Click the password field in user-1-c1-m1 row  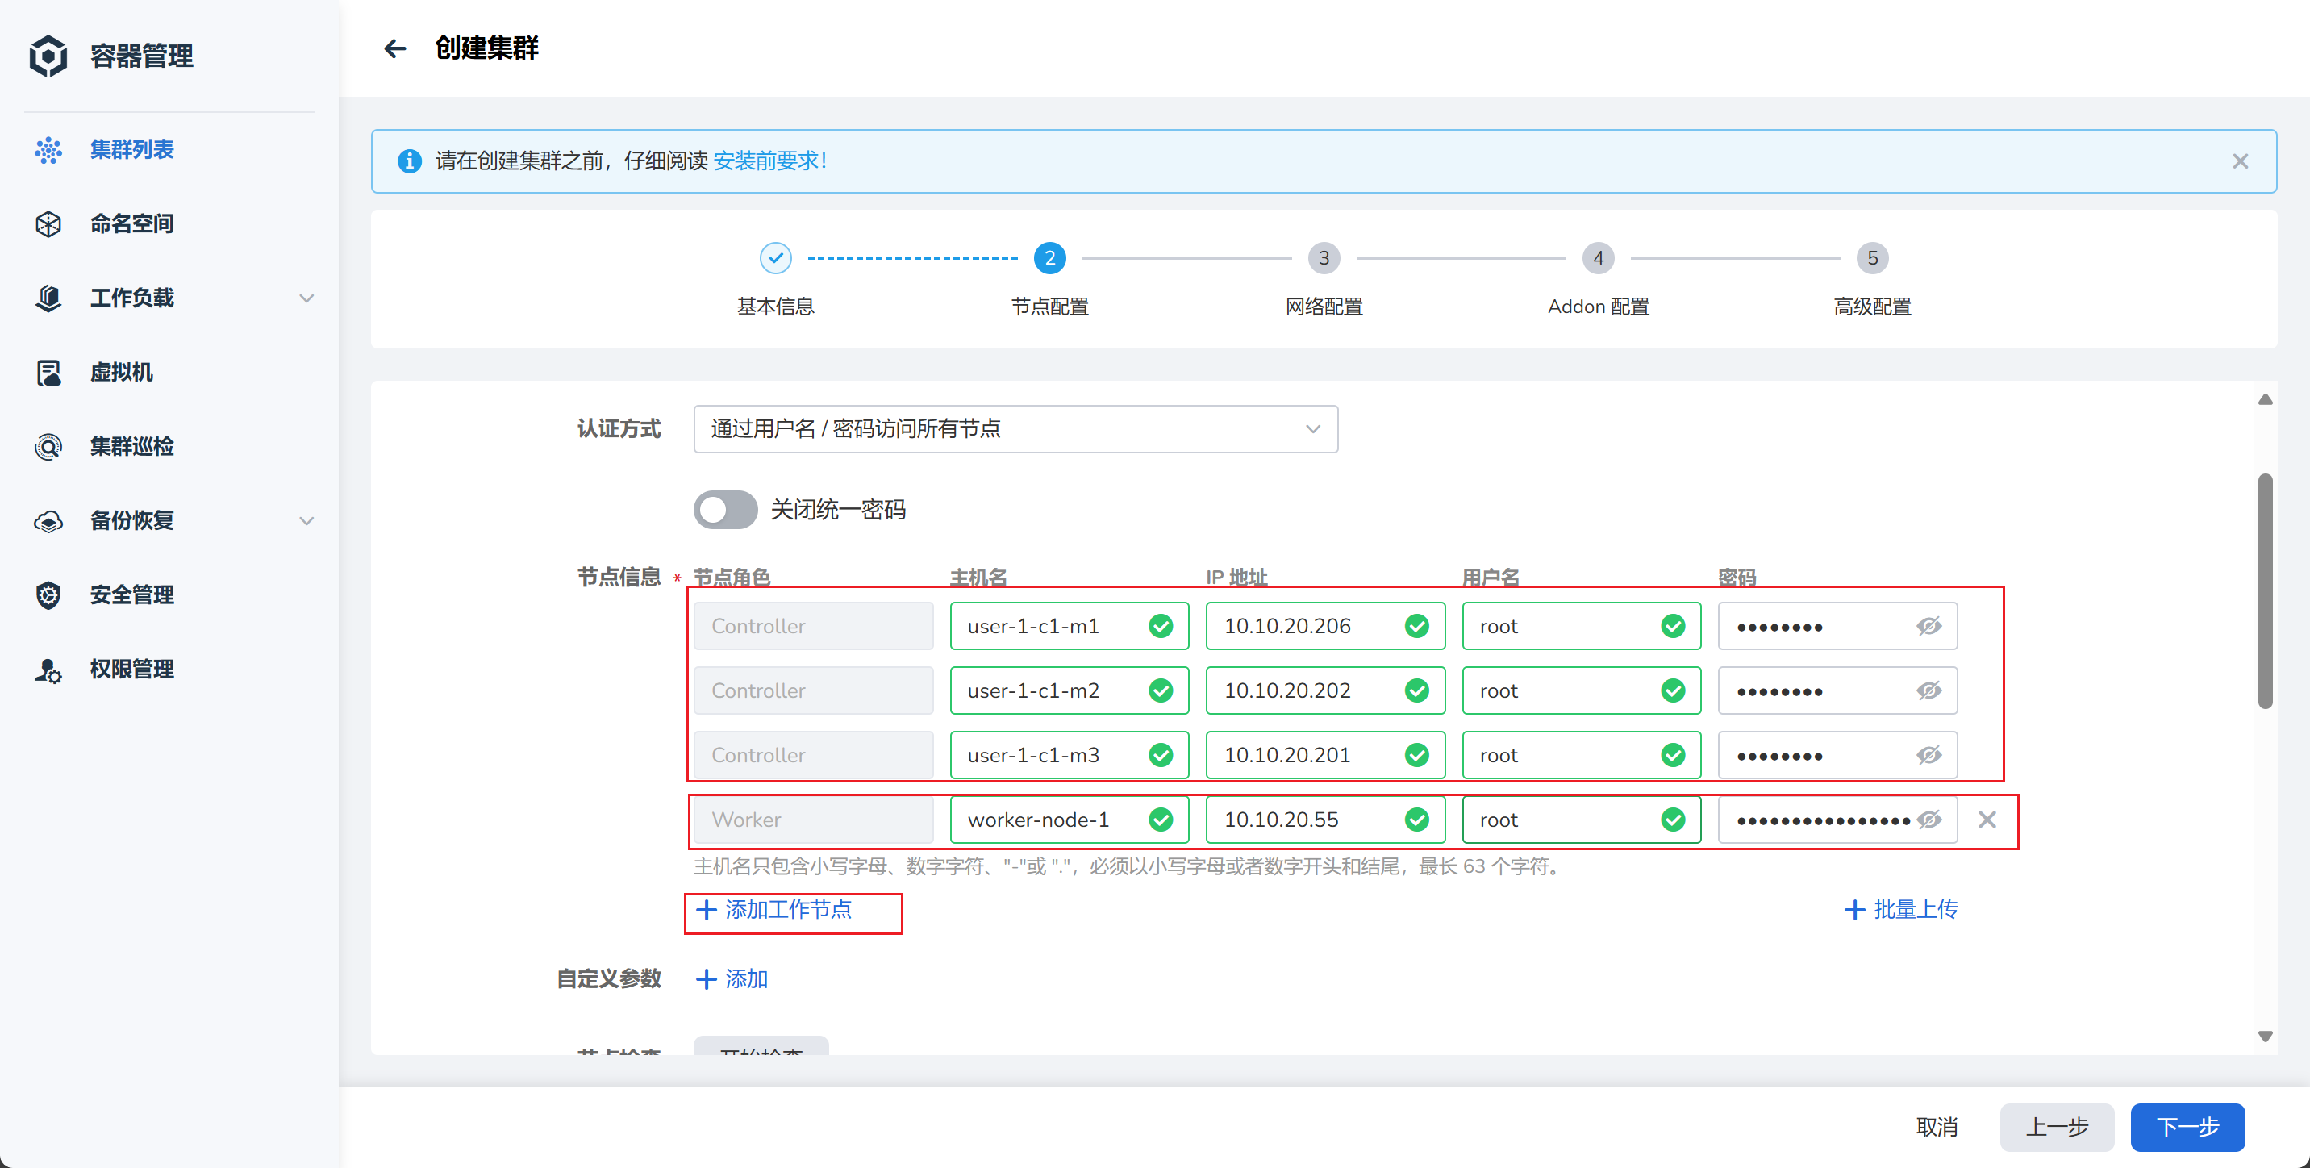pyautogui.click(x=1837, y=626)
